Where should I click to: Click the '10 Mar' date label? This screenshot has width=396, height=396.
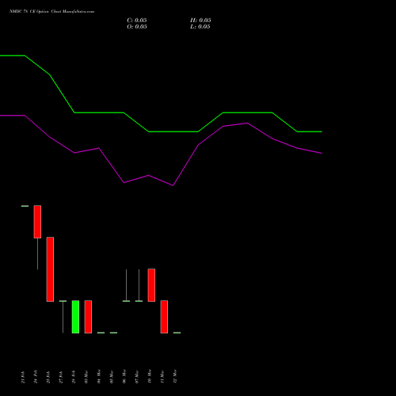coord(150,376)
